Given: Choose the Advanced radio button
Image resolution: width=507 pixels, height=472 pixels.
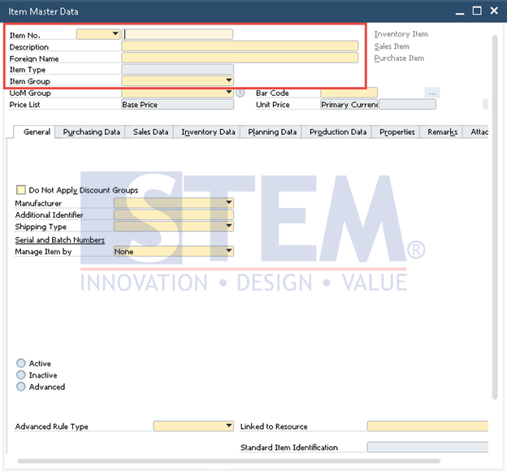Looking at the screenshot, I should (x=20, y=387).
